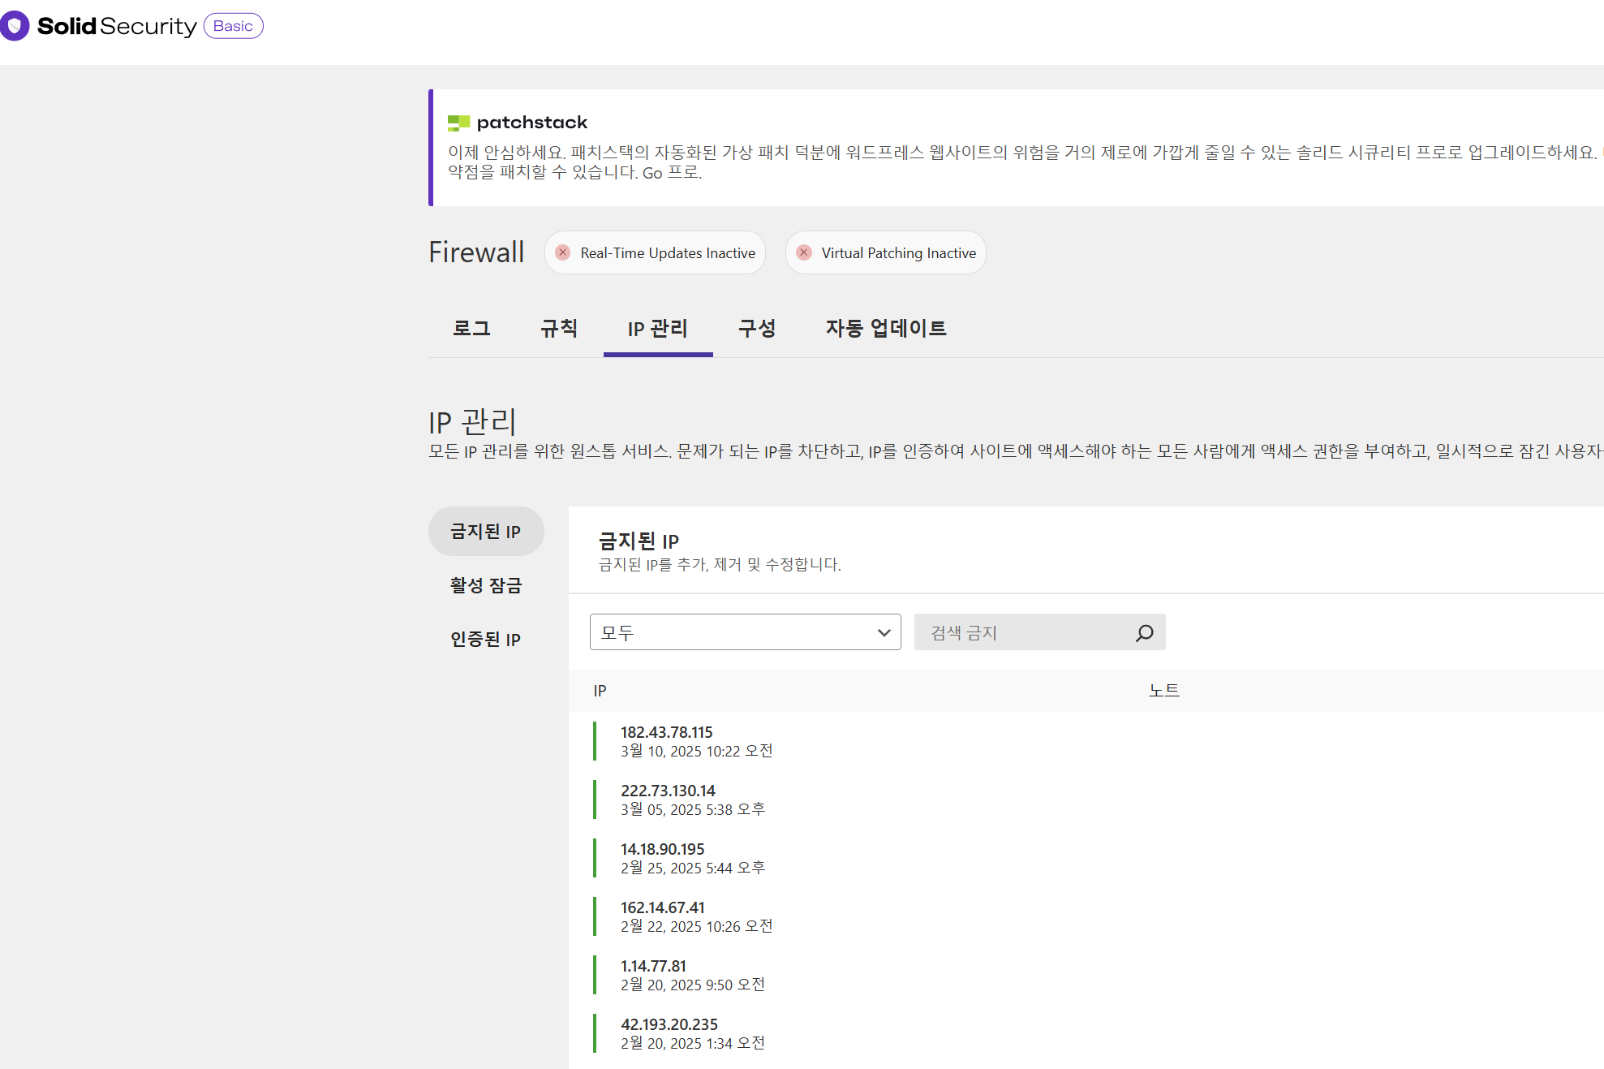1604x1069 pixels.
Task: Click the Virtual Patching Inactive X icon
Action: point(803,252)
